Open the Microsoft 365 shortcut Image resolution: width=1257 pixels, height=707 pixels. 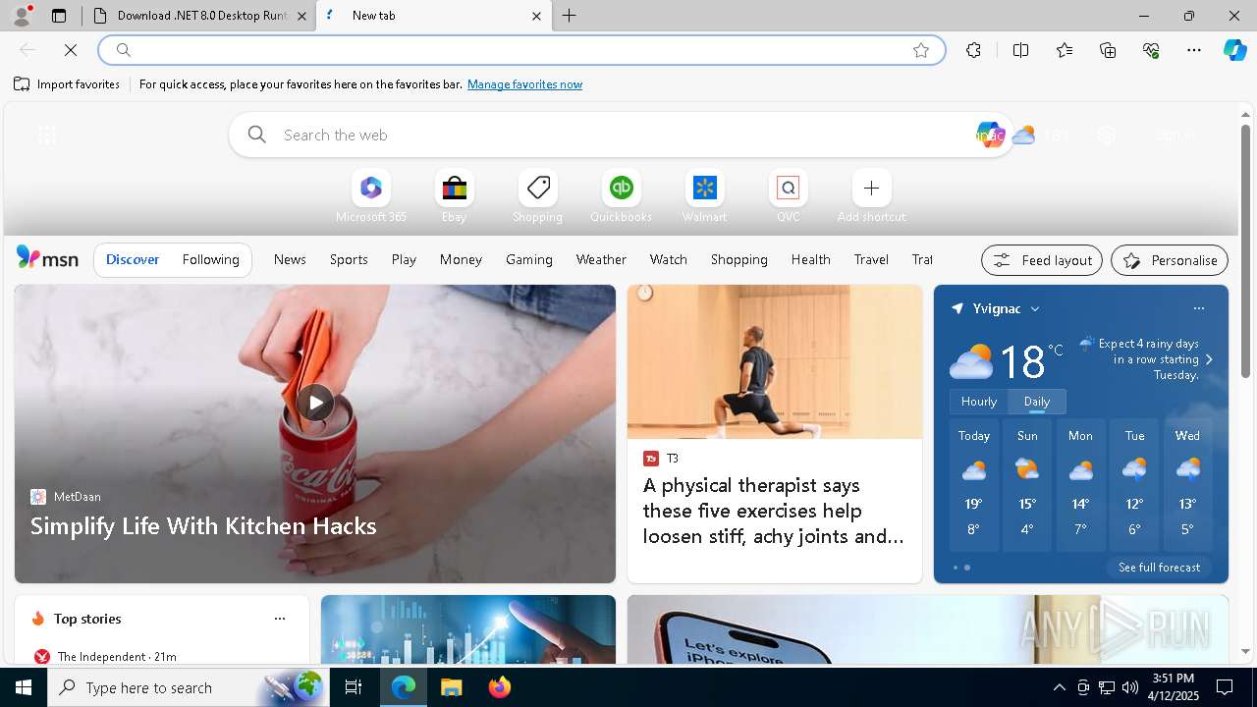pos(370,196)
